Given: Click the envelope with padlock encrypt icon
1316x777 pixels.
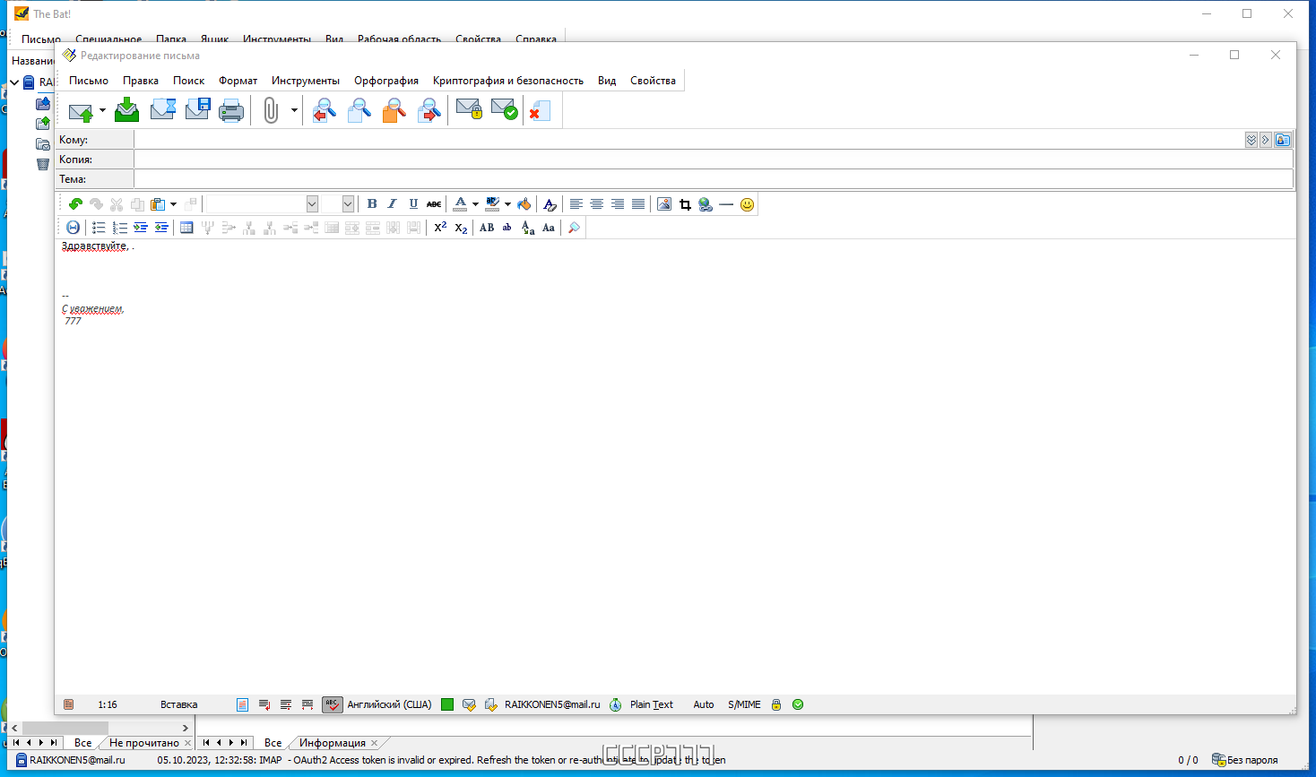Looking at the screenshot, I should (469, 109).
